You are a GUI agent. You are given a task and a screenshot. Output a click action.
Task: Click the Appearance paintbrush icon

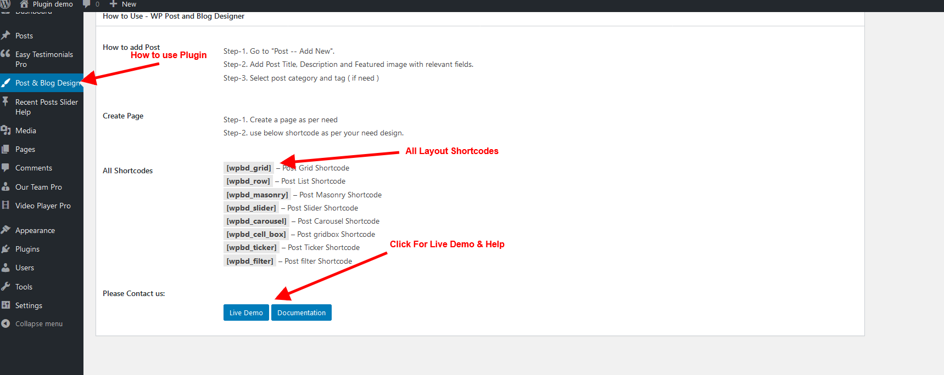click(x=6, y=230)
